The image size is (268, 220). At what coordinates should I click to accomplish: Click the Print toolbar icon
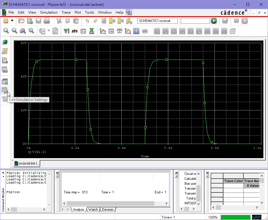(x=47, y=21)
